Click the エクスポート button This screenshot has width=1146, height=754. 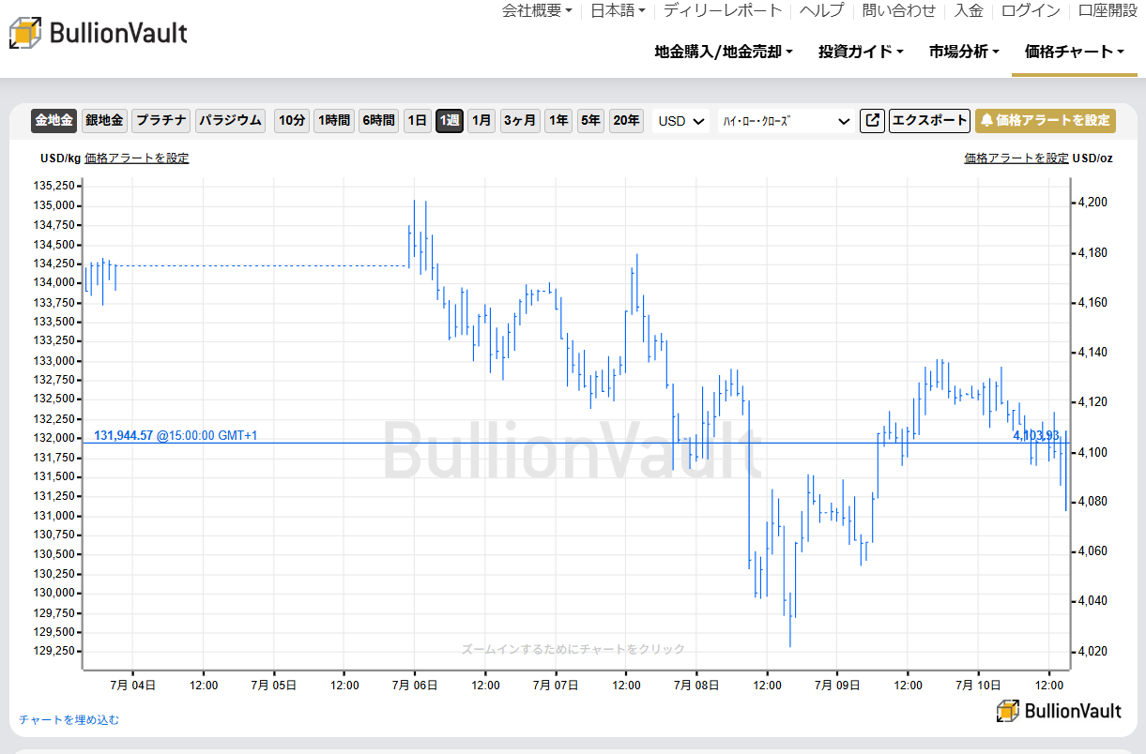pos(929,121)
